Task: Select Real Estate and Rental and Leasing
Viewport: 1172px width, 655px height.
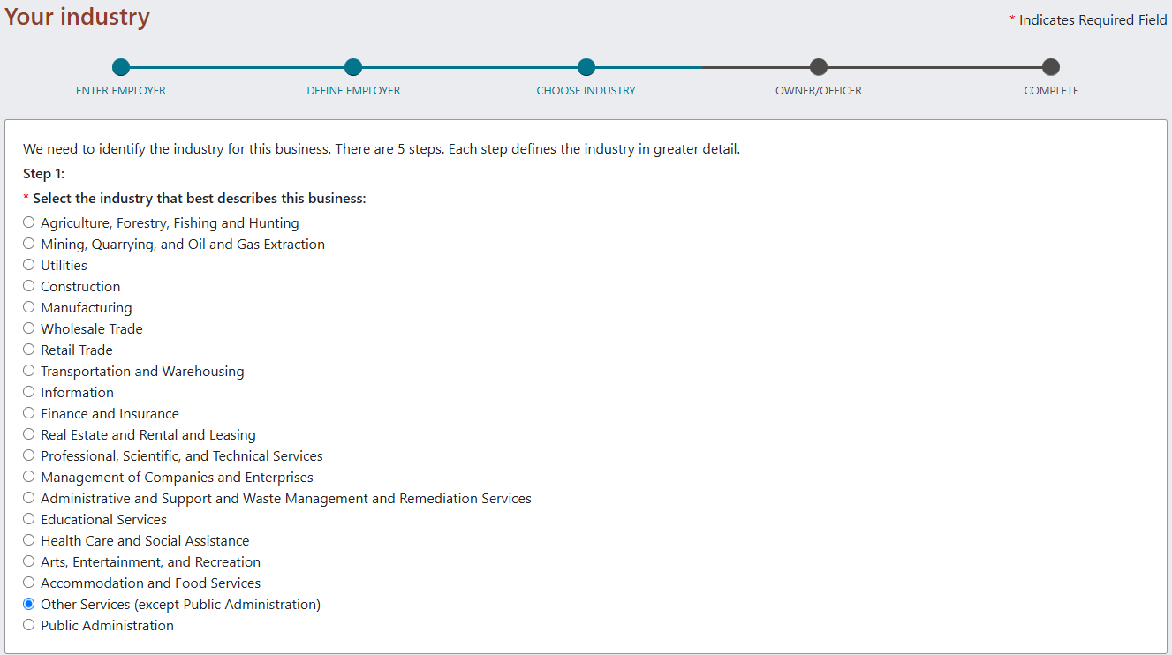Action: [28, 433]
